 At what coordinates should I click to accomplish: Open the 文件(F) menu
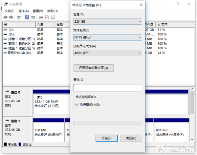point(10,11)
